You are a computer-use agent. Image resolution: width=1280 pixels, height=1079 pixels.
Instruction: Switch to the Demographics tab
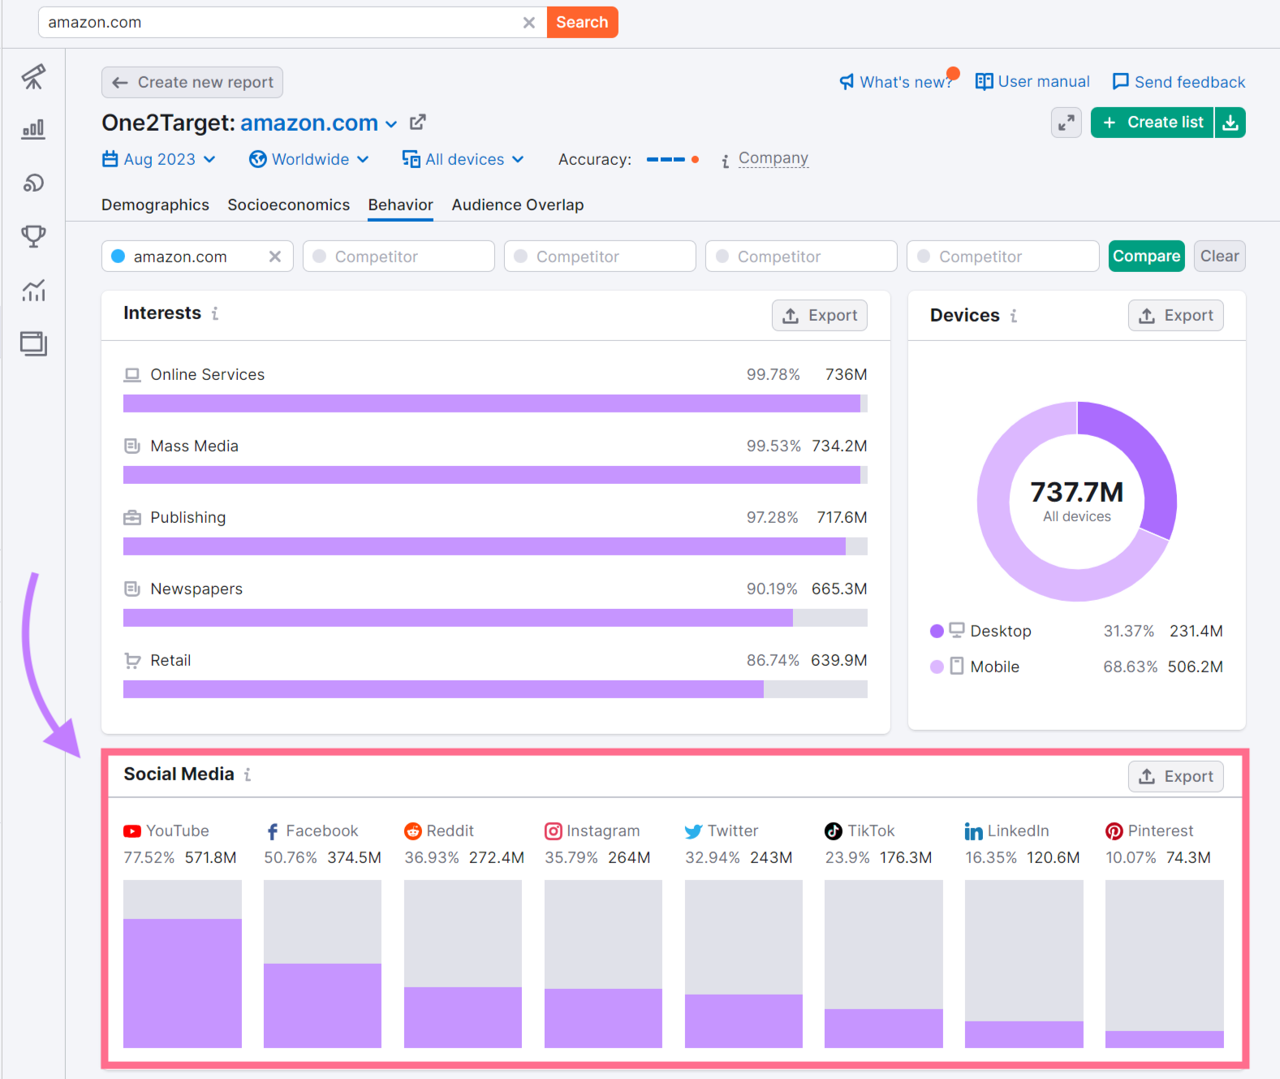[155, 205]
